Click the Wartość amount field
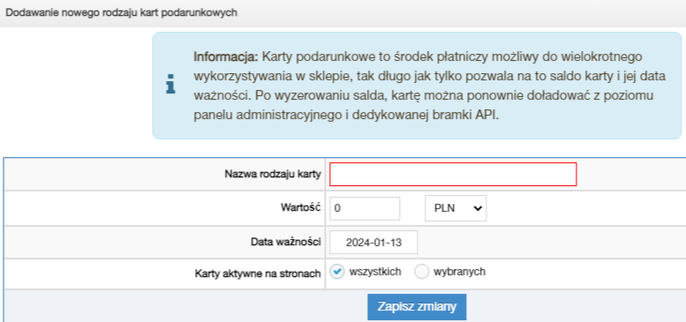 pyautogui.click(x=365, y=208)
